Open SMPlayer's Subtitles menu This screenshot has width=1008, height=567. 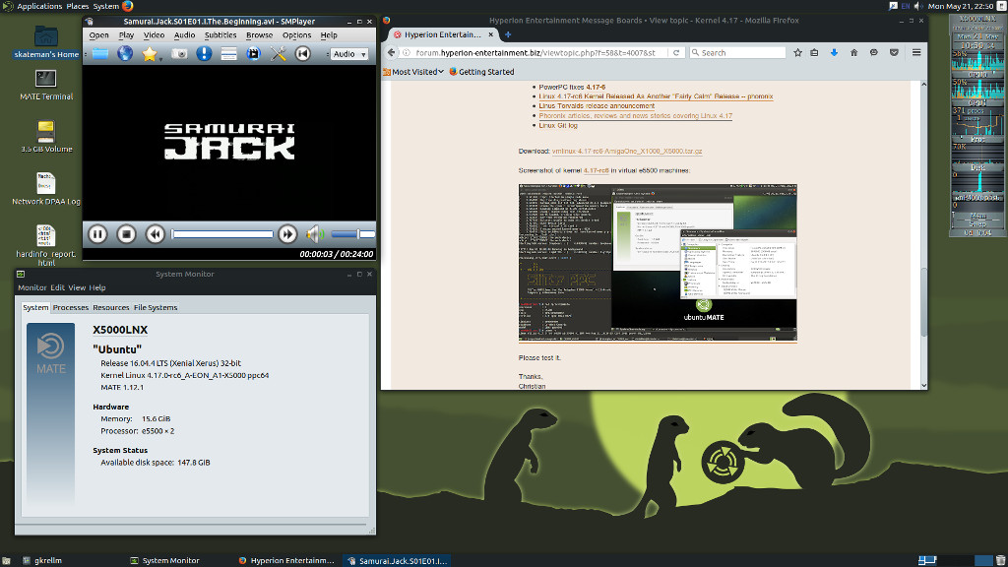click(x=220, y=35)
